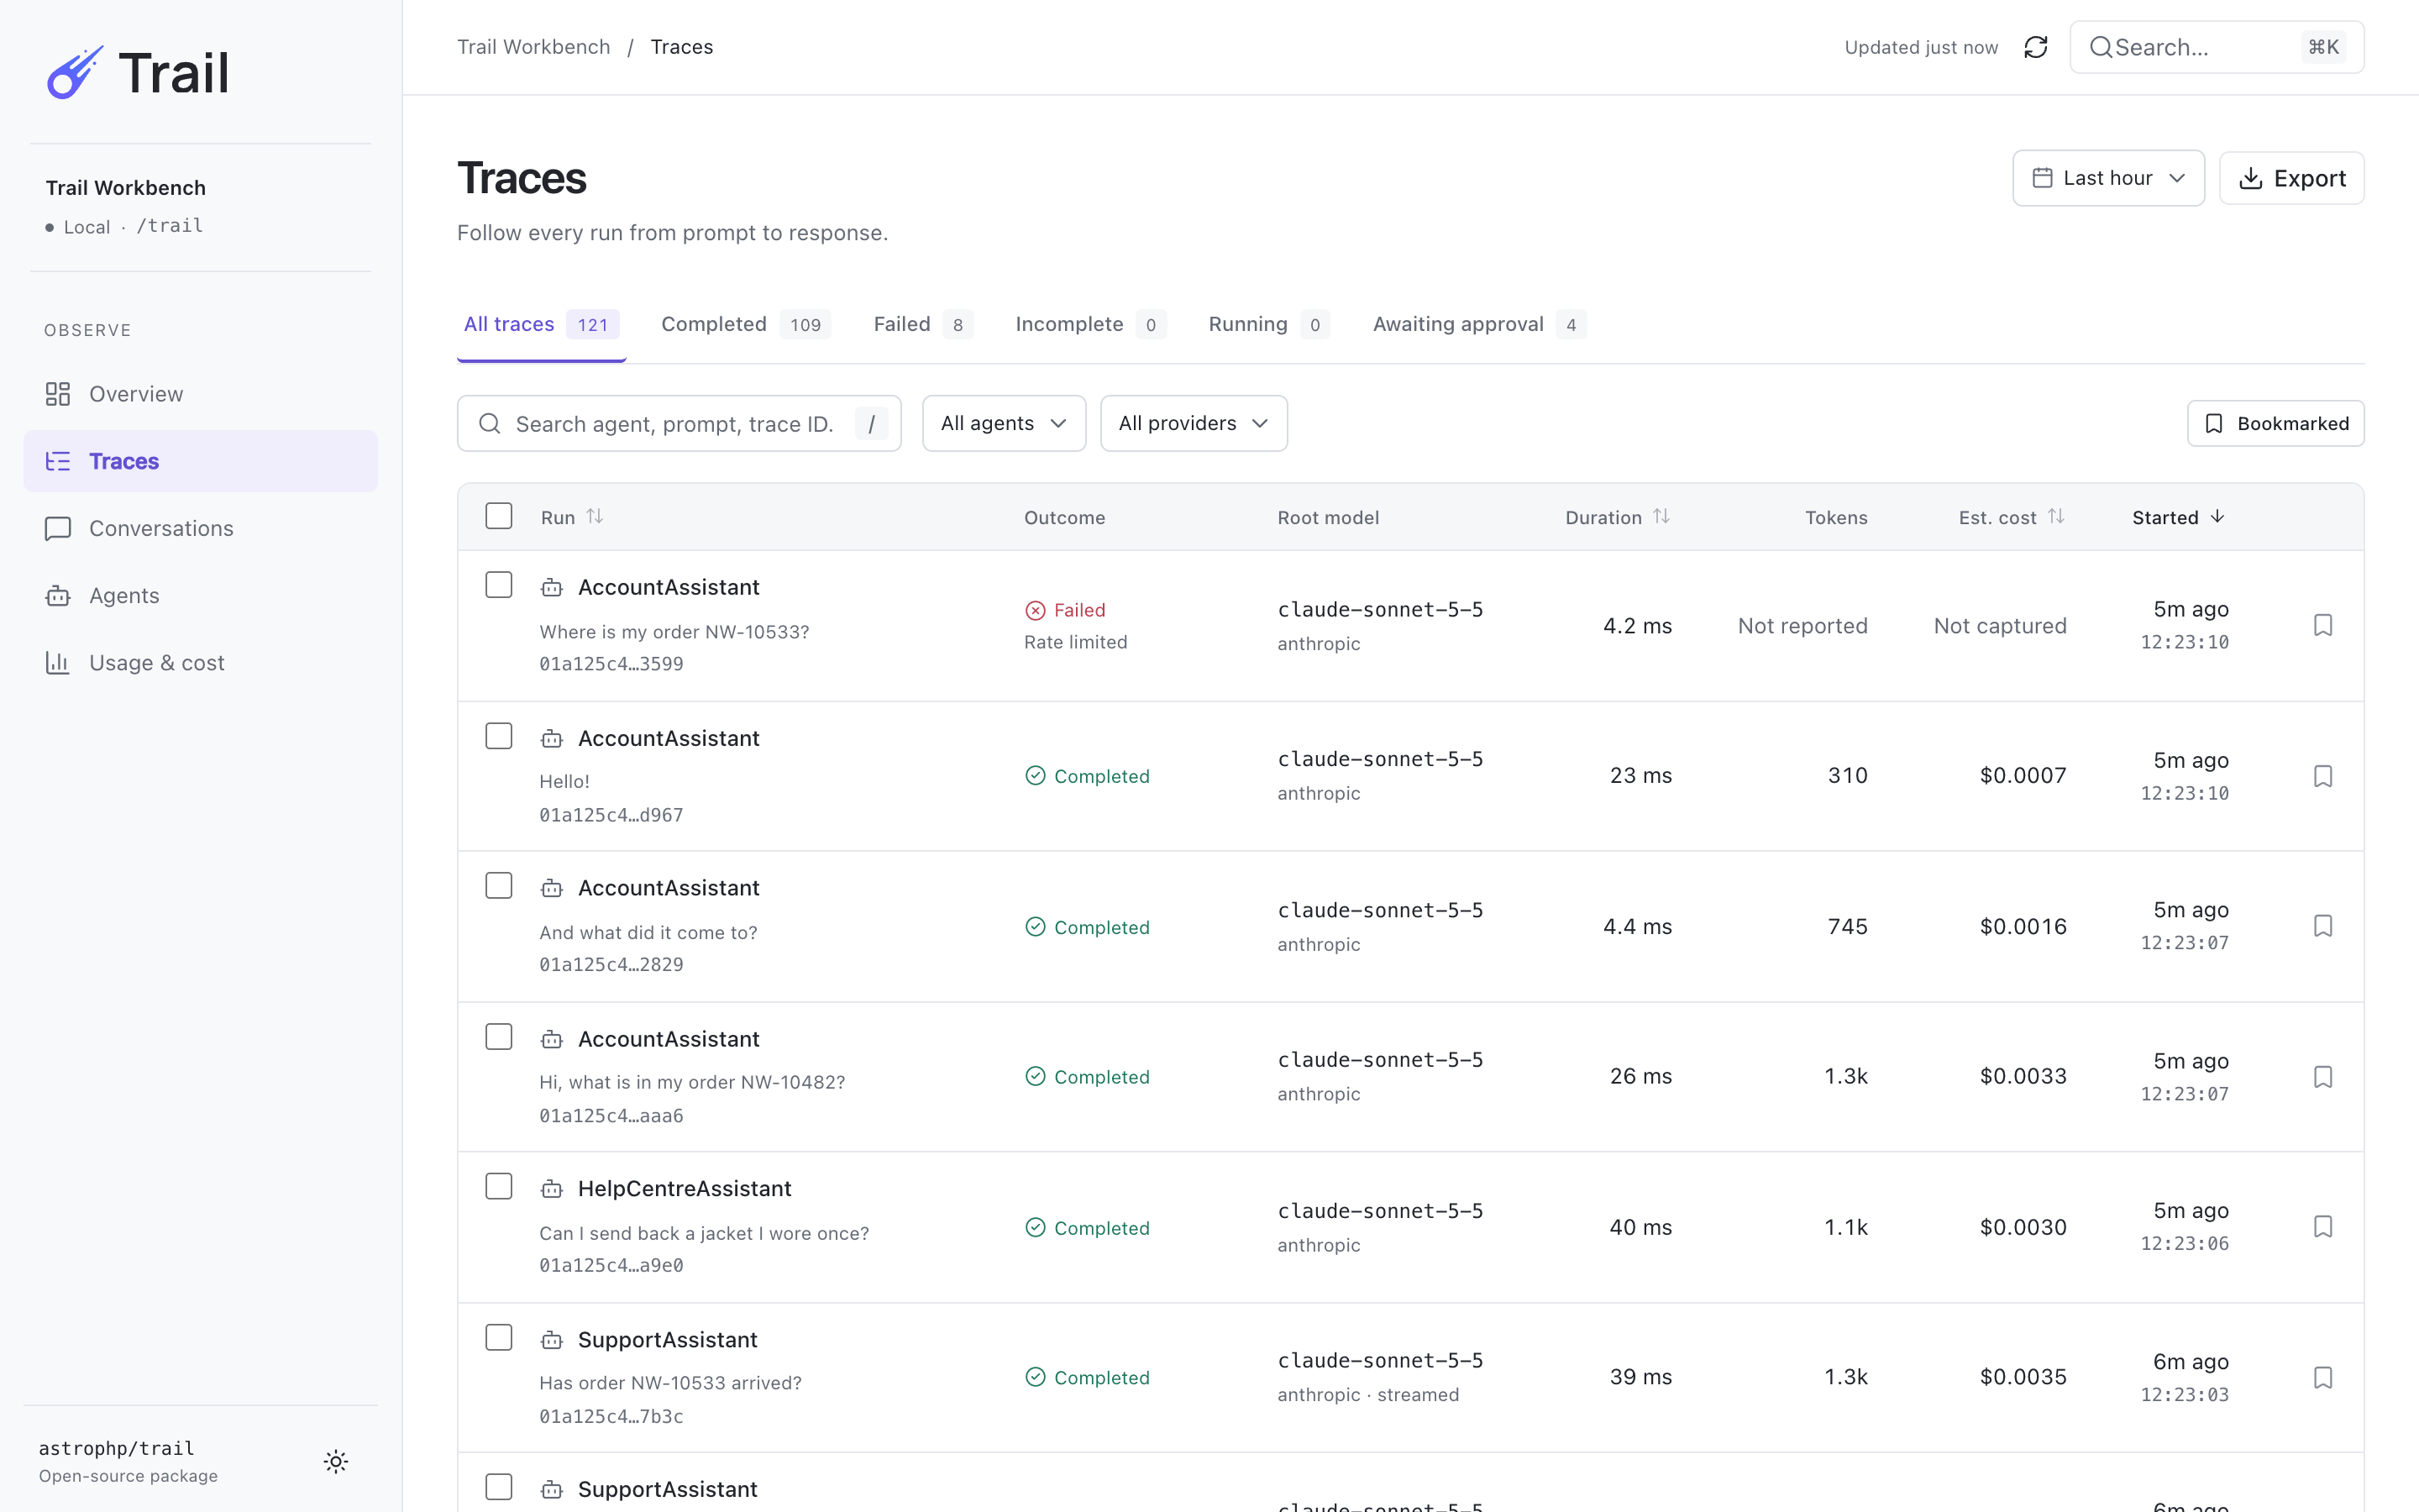Image resolution: width=2419 pixels, height=1512 pixels.
Task: Open the Conversations sidebar link
Action: click(x=200, y=528)
